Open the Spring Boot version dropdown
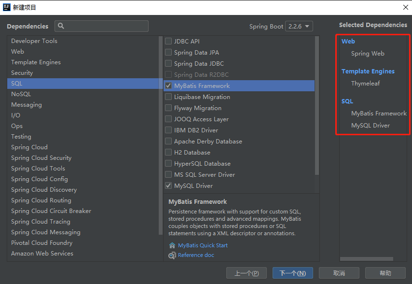This screenshot has width=412, height=284. 299,26
